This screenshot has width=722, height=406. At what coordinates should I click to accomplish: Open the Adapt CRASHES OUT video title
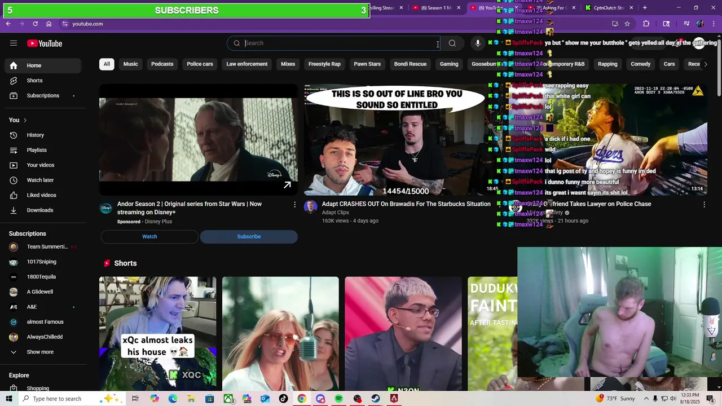[x=406, y=204]
